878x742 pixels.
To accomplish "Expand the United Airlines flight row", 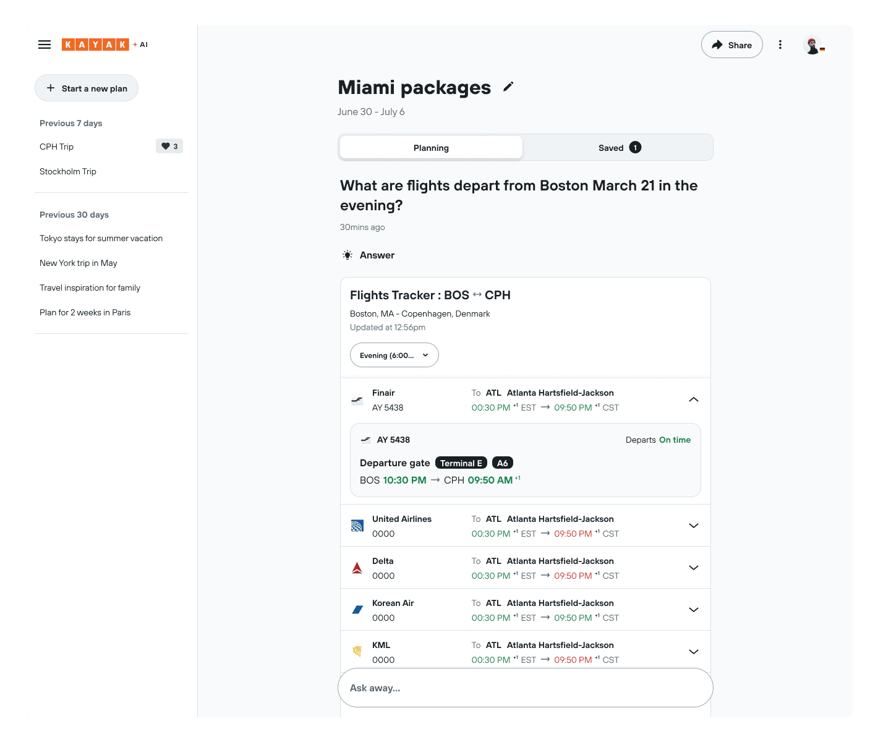I will click(x=694, y=526).
